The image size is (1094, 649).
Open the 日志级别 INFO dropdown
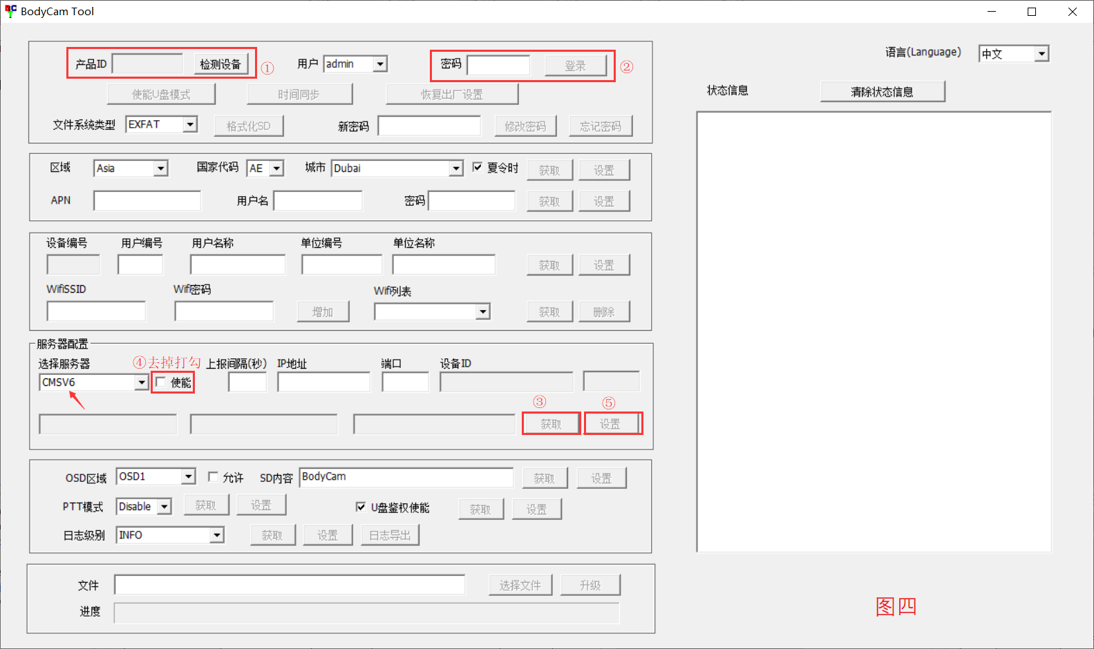click(216, 535)
